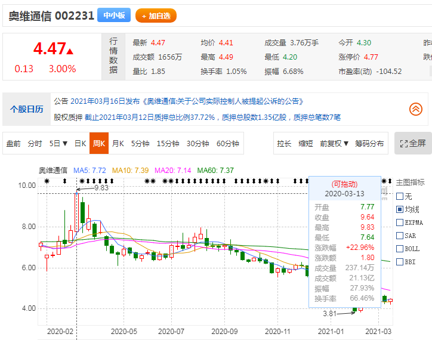The width and height of the screenshot is (432, 340).
Task: Expand the 个股日历 panel with orange chevron
Action: (x=415, y=109)
